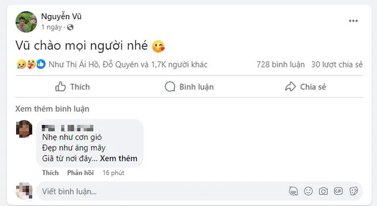Expand Xem thêm bình luận
This screenshot has height=206, width=377.
[x=52, y=109]
